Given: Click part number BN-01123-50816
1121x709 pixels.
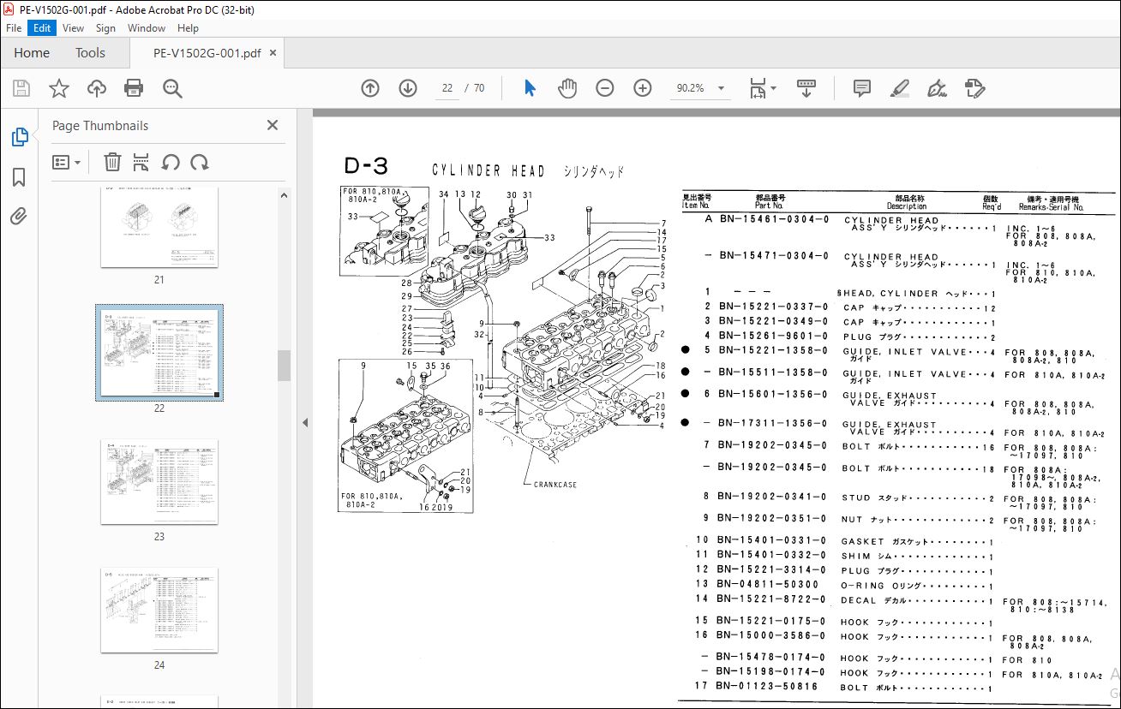Looking at the screenshot, I should pyautogui.click(x=768, y=687).
